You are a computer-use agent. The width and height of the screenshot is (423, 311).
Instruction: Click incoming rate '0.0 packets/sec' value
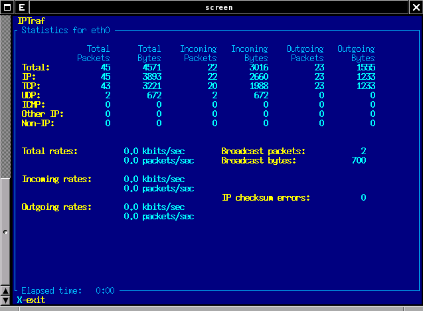159,188
